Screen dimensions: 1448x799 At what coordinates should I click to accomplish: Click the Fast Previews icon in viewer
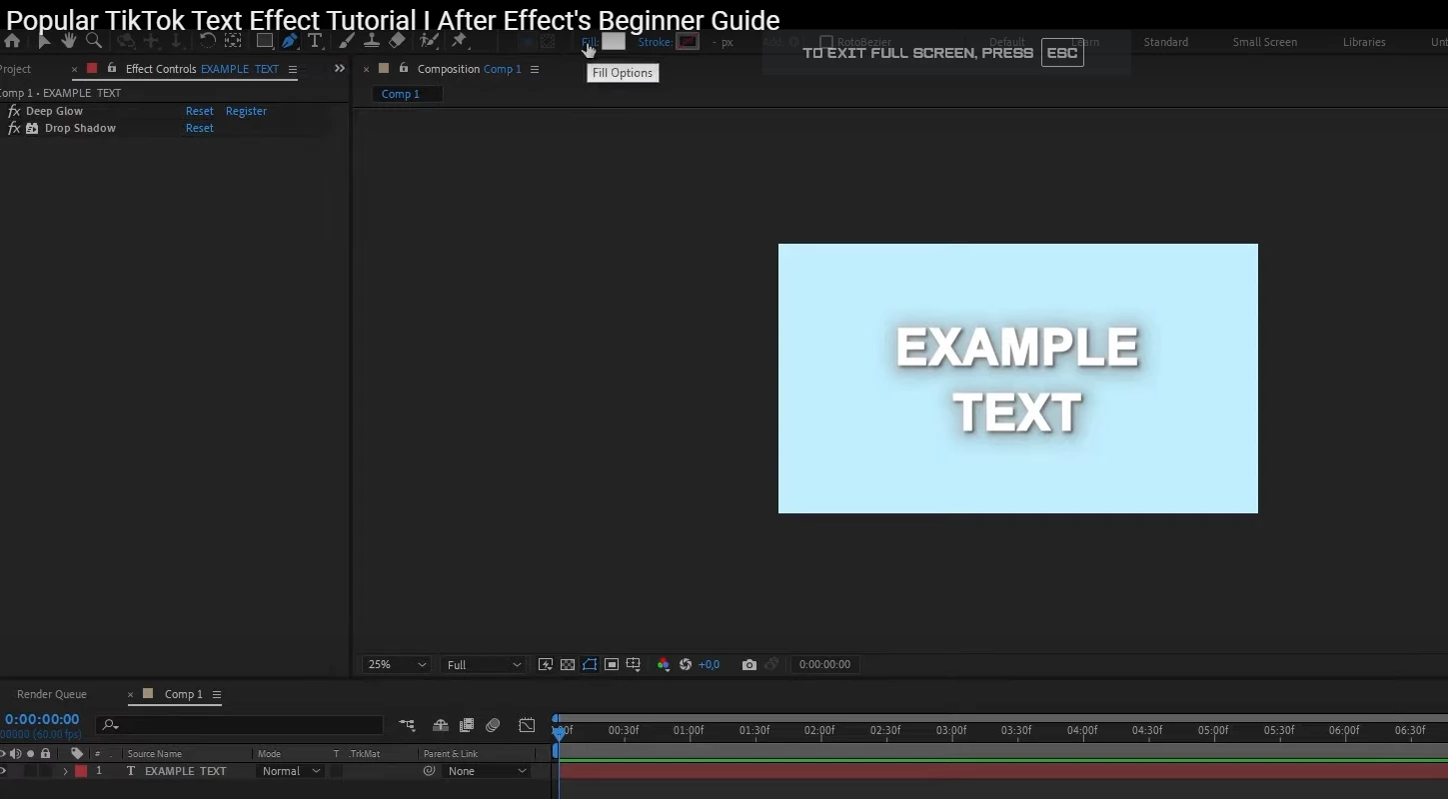[x=546, y=664]
